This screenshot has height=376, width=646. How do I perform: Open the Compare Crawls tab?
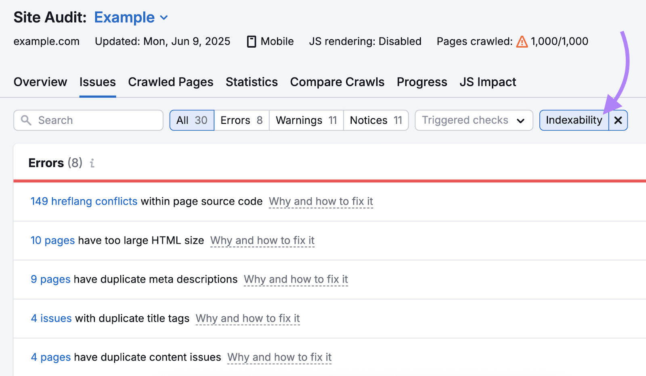coord(337,82)
